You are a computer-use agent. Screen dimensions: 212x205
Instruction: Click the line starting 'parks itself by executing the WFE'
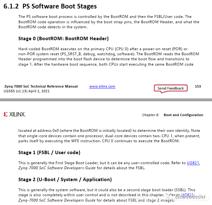[x=99, y=141]
